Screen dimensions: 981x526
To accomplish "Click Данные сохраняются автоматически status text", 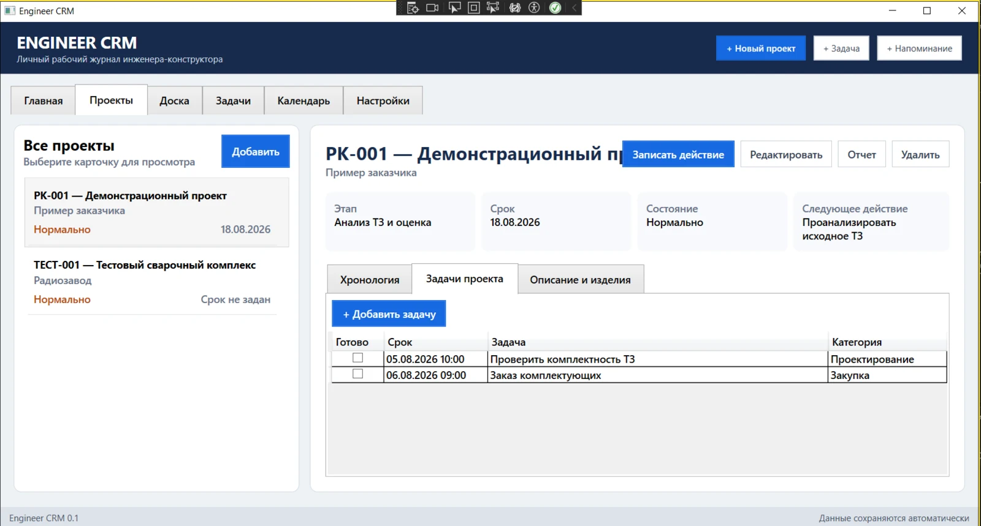I will click(x=894, y=518).
